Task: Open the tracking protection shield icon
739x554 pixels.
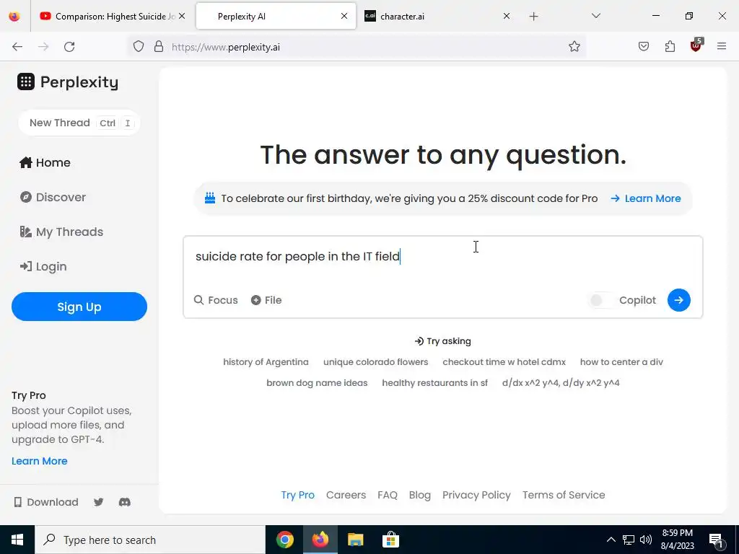Action: pyautogui.click(x=138, y=47)
